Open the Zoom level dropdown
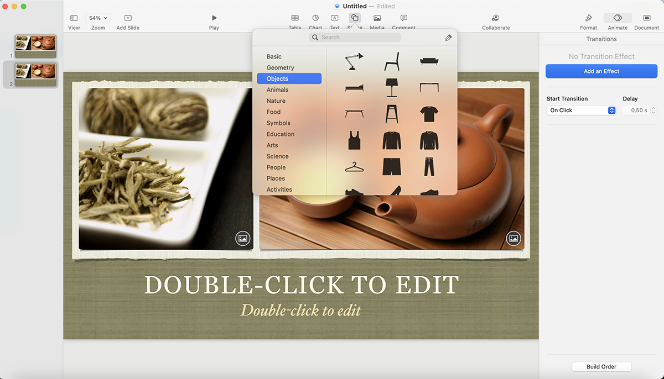 (x=97, y=17)
